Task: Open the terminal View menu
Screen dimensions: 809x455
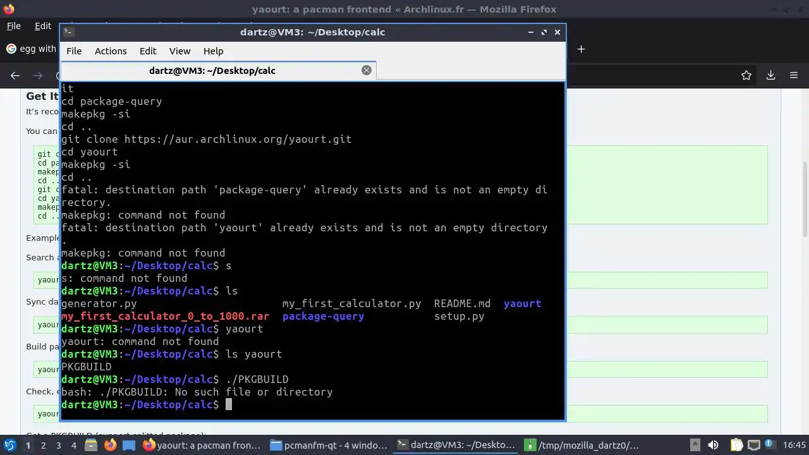Action: tap(179, 51)
